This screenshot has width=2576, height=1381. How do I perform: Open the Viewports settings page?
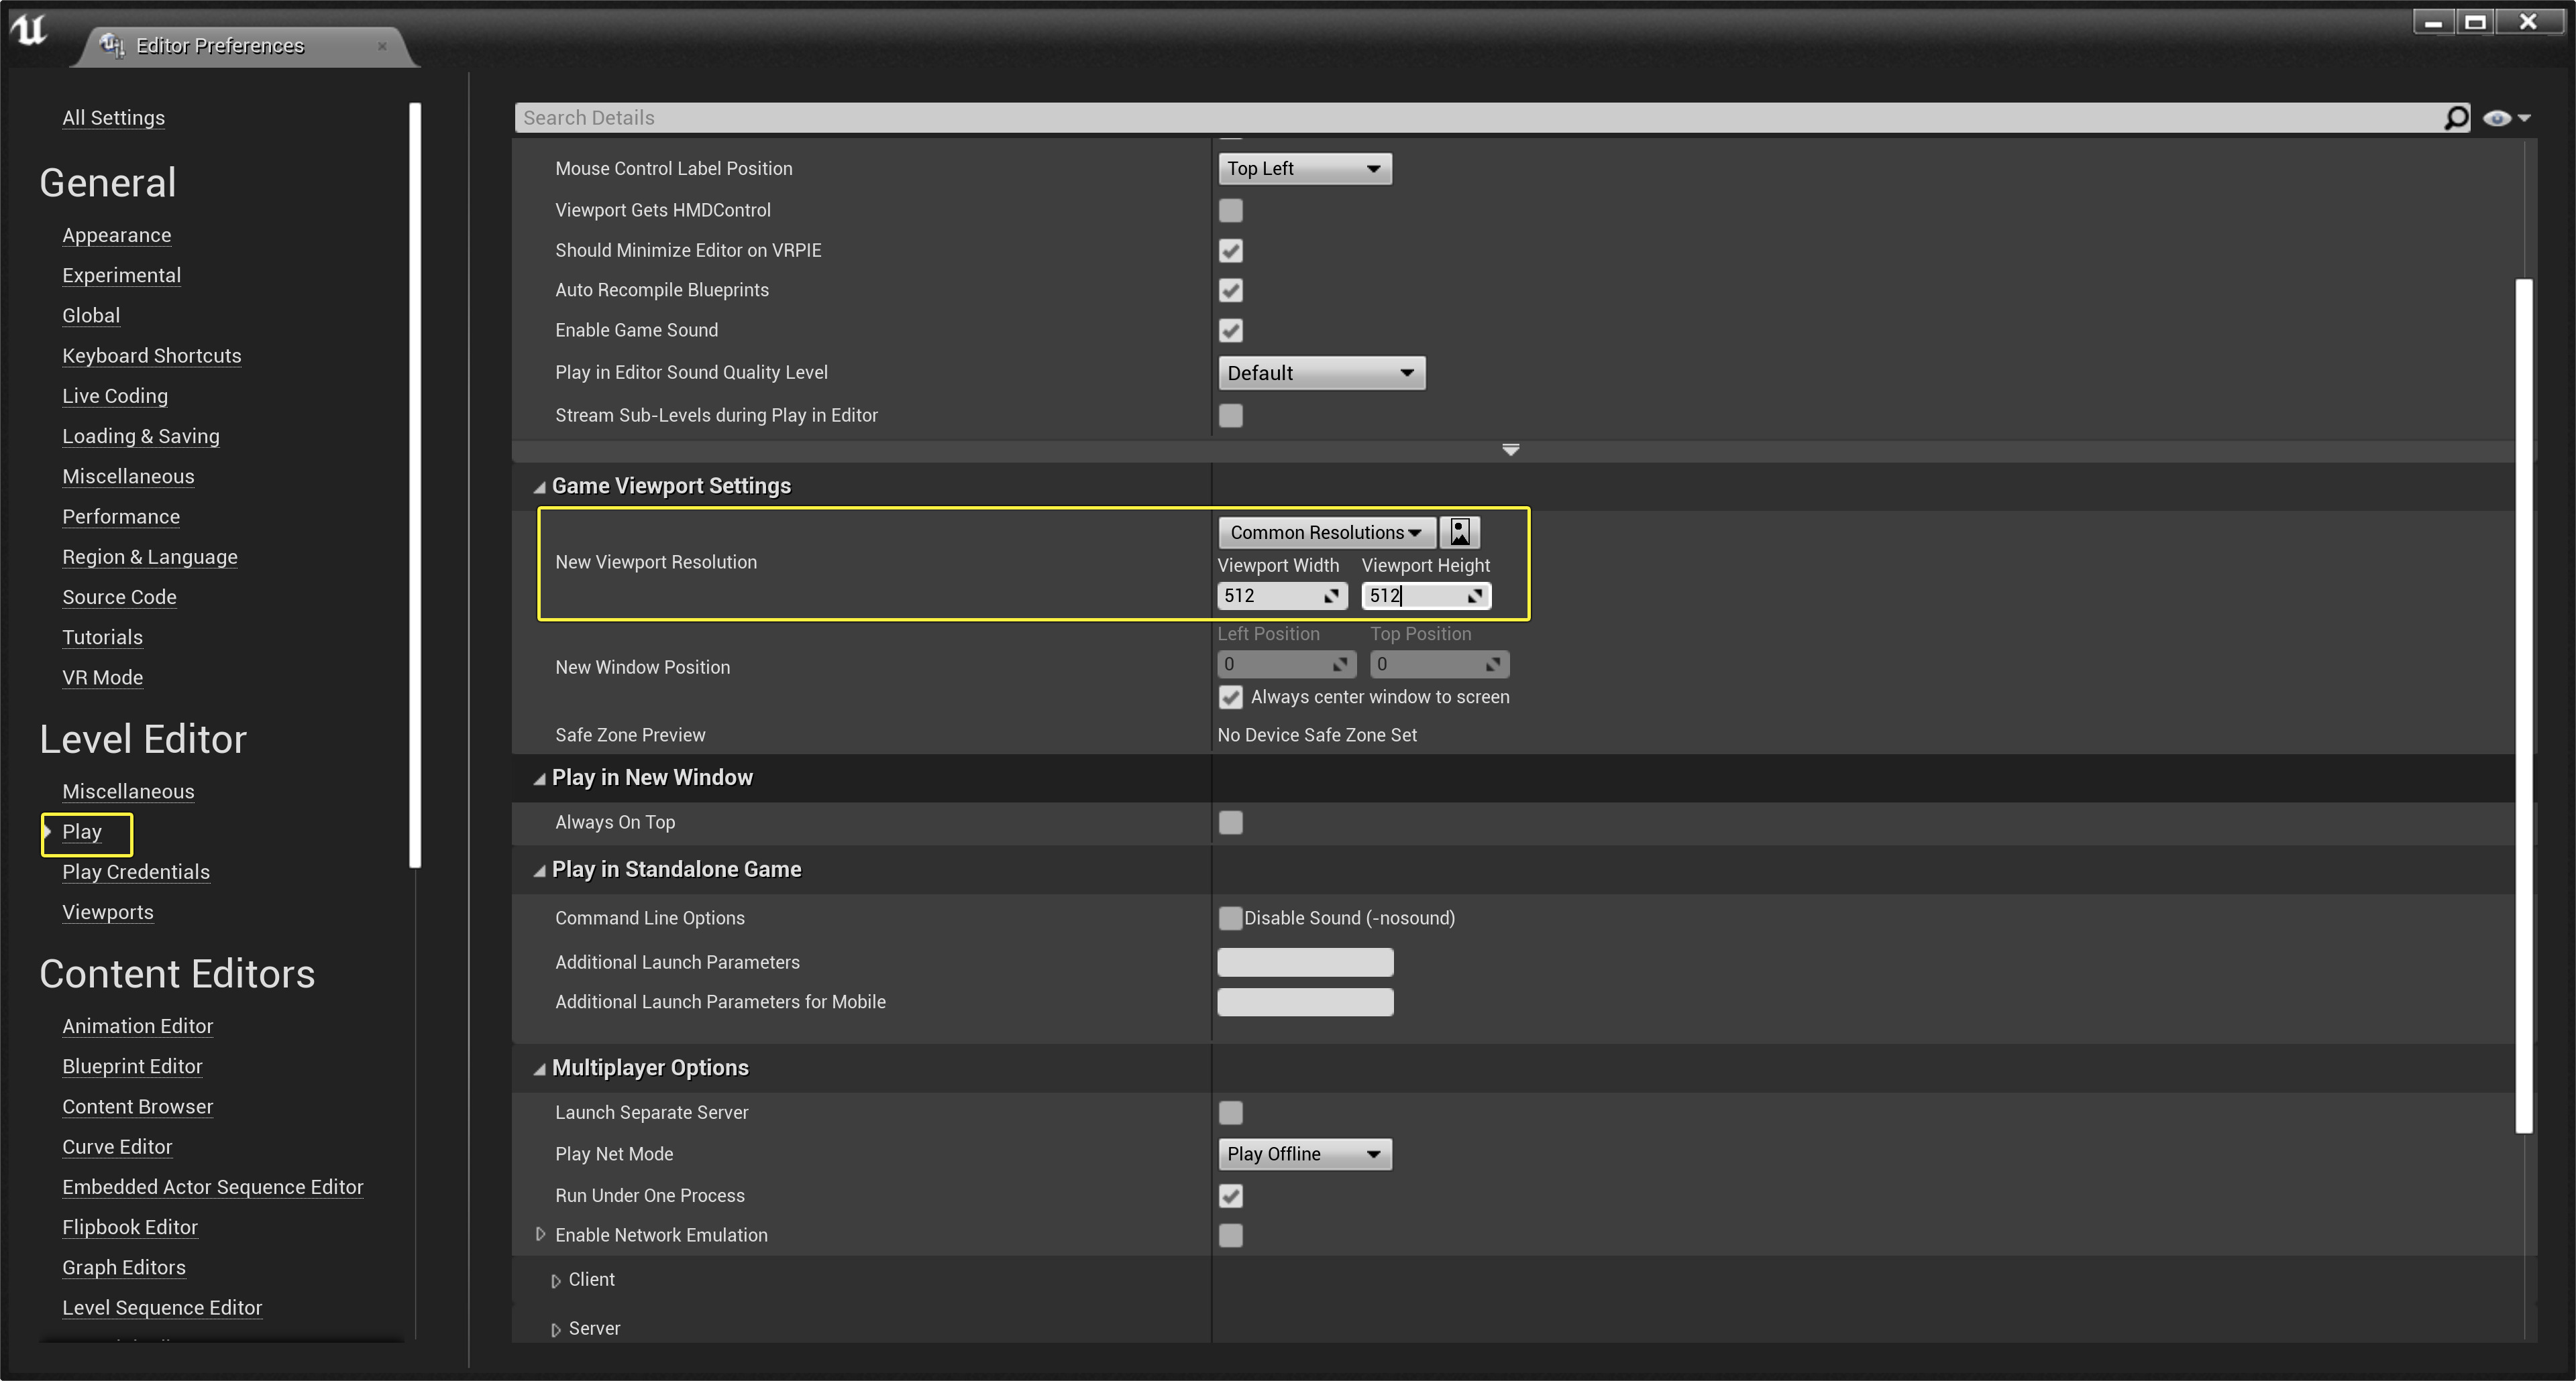pyautogui.click(x=107, y=911)
